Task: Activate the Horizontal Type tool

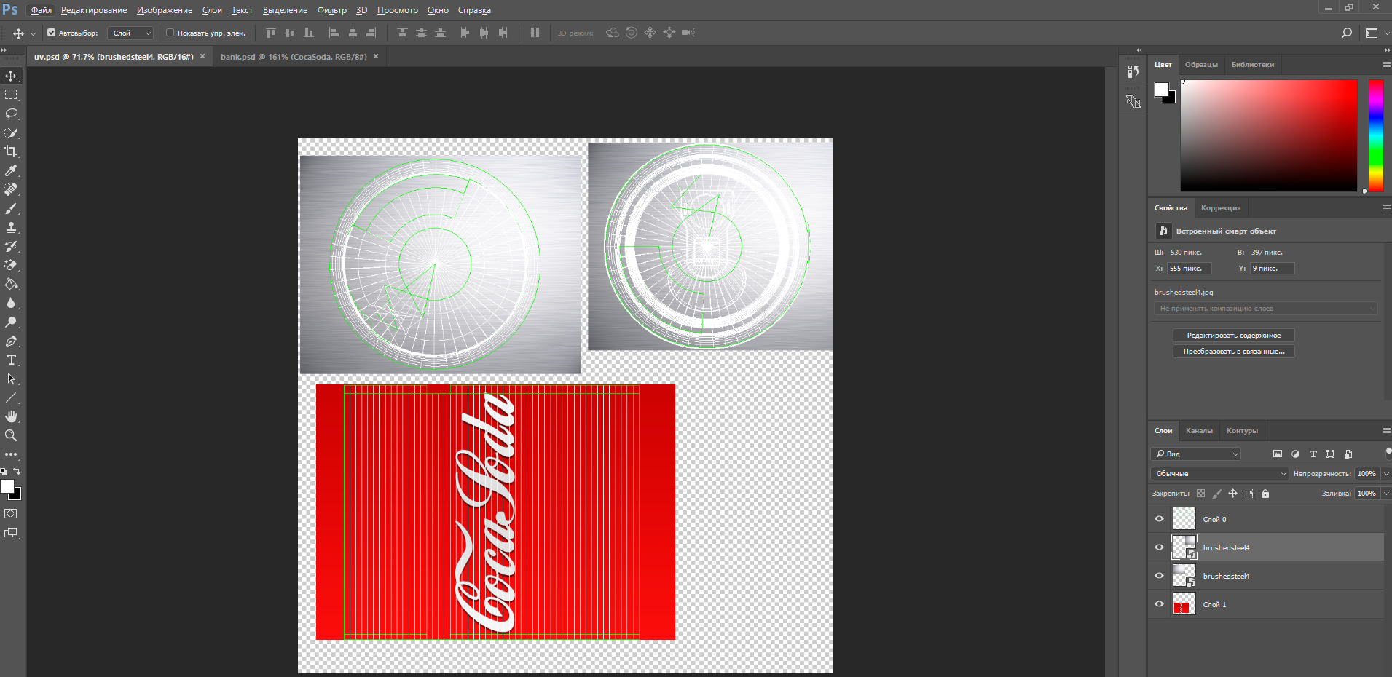Action: (x=12, y=360)
